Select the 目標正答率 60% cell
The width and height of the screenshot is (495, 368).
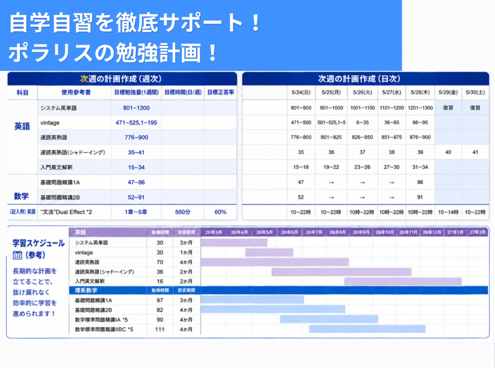[220, 212]
